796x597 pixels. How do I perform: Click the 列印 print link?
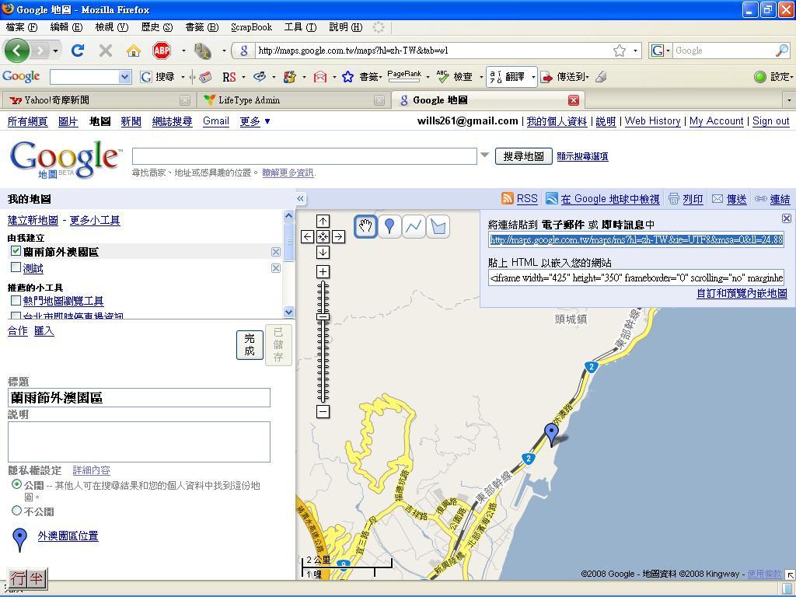pyautogui.click(x=693, y=199)
